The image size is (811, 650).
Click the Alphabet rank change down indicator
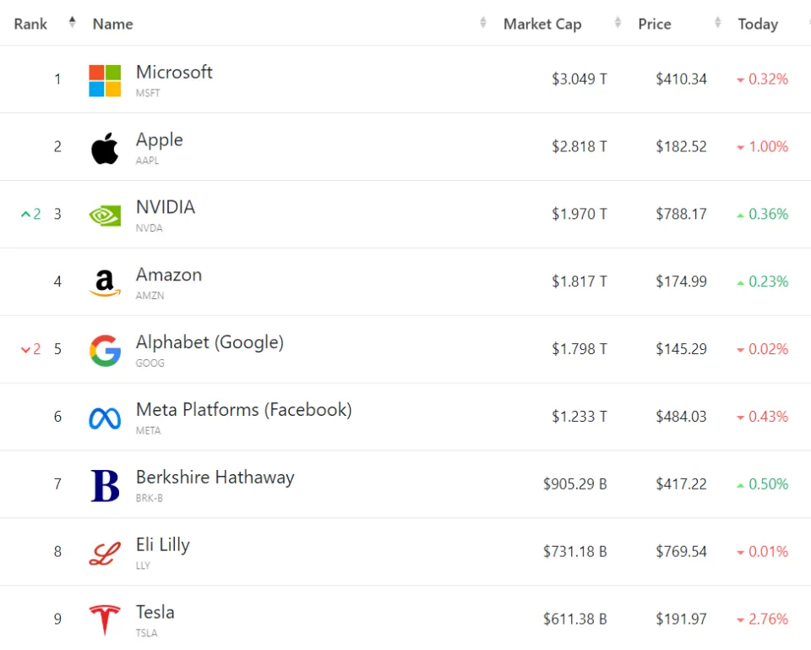pos(30,349)
